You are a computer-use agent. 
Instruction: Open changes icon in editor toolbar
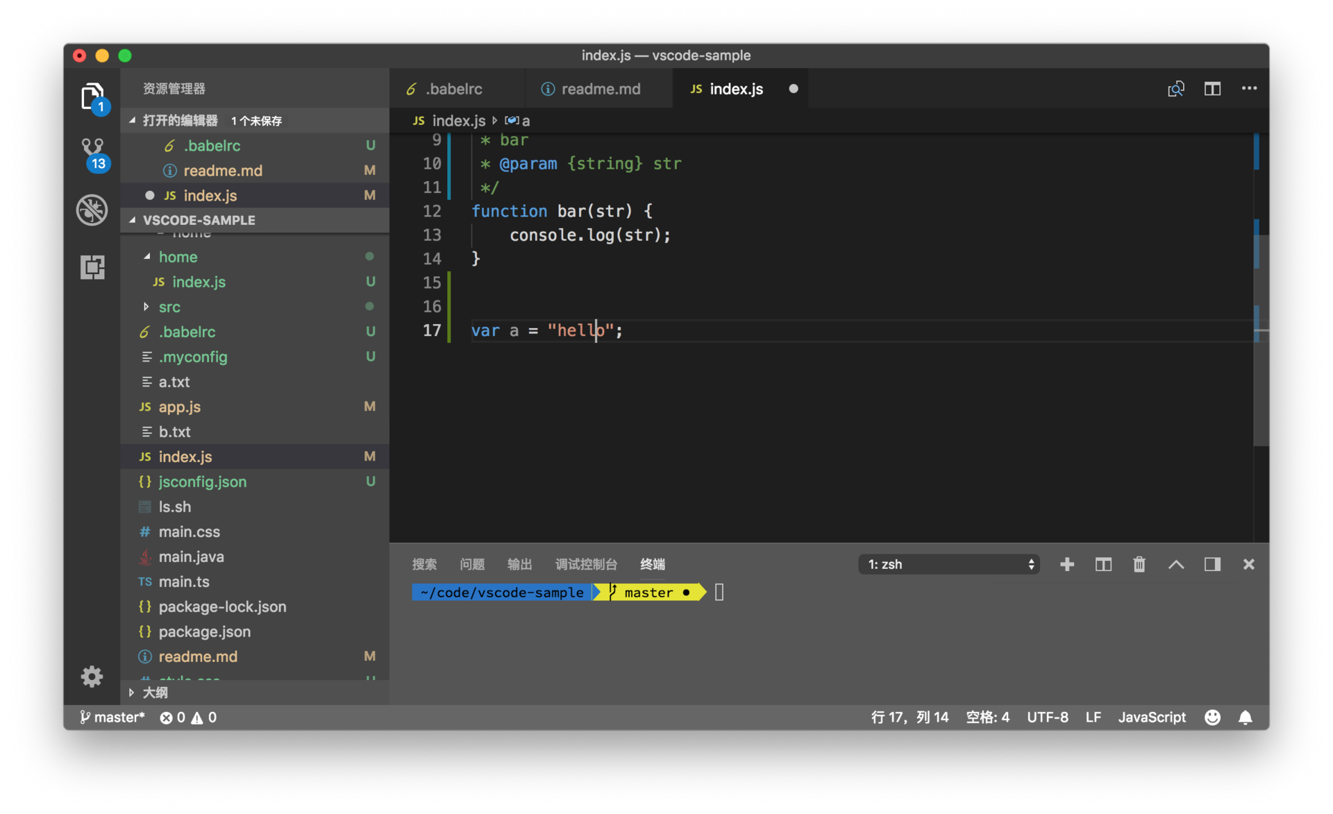pos(1175,89)
